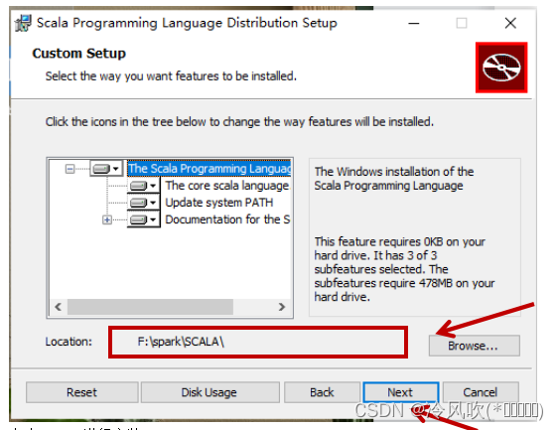Collapse the Scala Programming Language tree node
558x430 pixels.
pyautogui.click(x=70, y=169)
